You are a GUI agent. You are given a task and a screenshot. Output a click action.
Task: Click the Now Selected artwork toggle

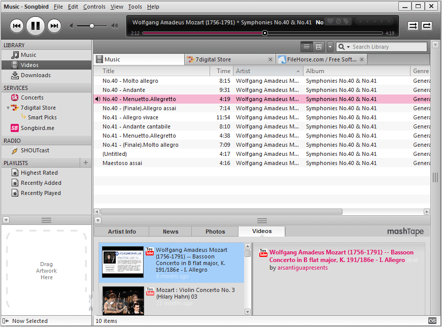[x=6, y=321]
